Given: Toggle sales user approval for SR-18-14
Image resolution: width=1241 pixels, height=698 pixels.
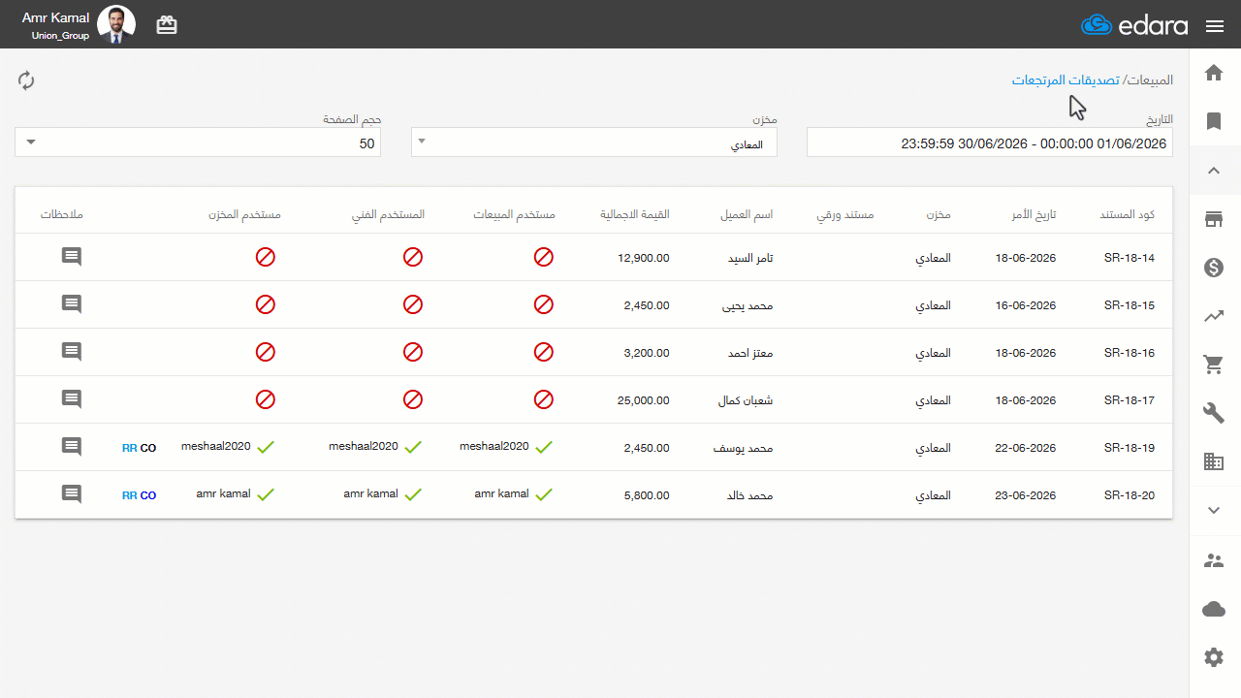Looking at the screenshot, I should [544, 257].
